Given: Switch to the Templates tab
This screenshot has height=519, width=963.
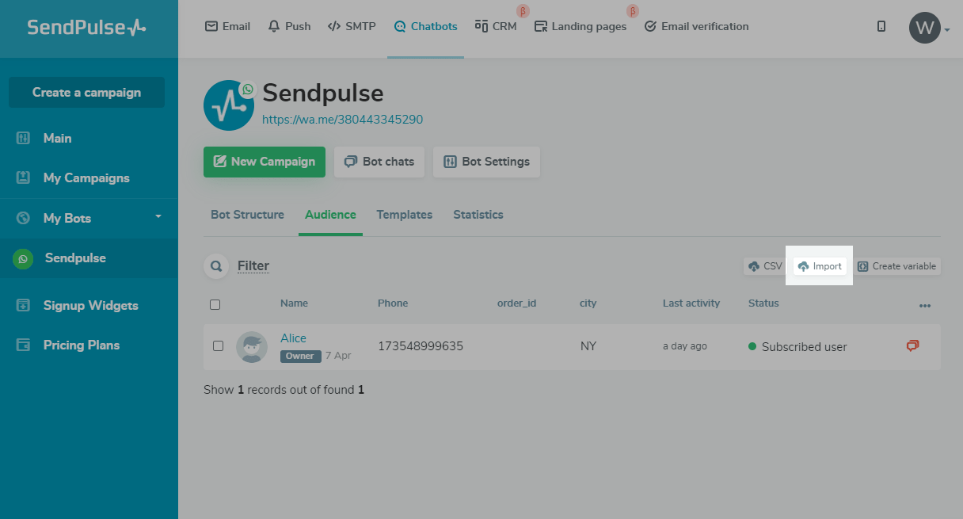Looking at the screenshot, I should (x=405, y=215).
